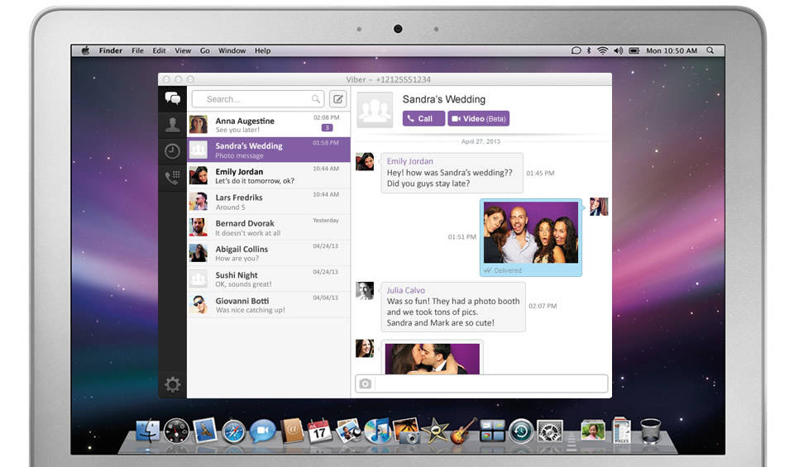Launch iTunes from the dock
The height and width of the screenshot is (467, 794).
(377, 431)
